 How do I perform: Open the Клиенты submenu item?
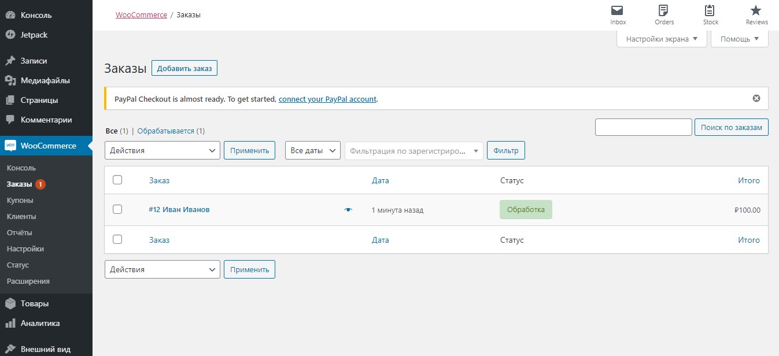pos(21,217)
